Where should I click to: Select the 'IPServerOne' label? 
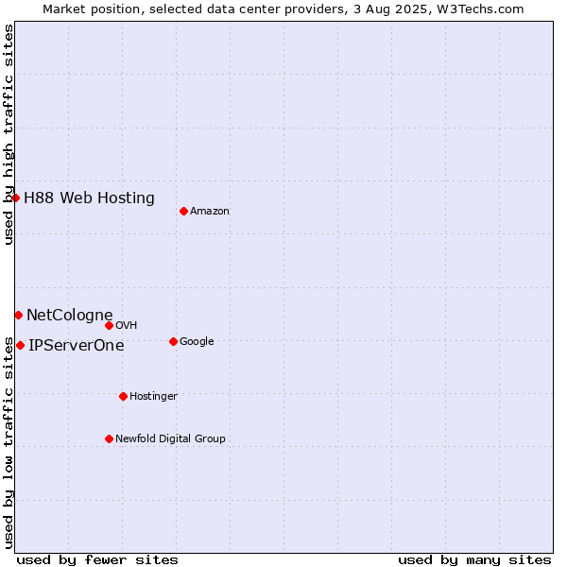(77, 346)
